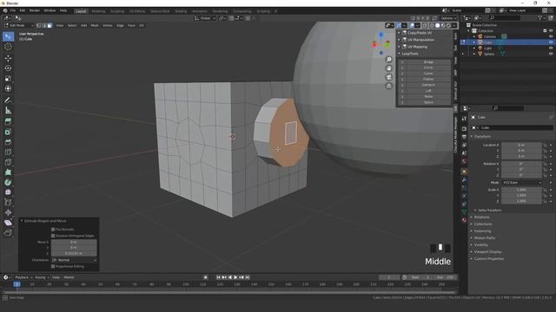Image resolution: width=556 pixels, height=312 pixels.
Task: Enable edge select mode
Action: (x=44, y=25)
